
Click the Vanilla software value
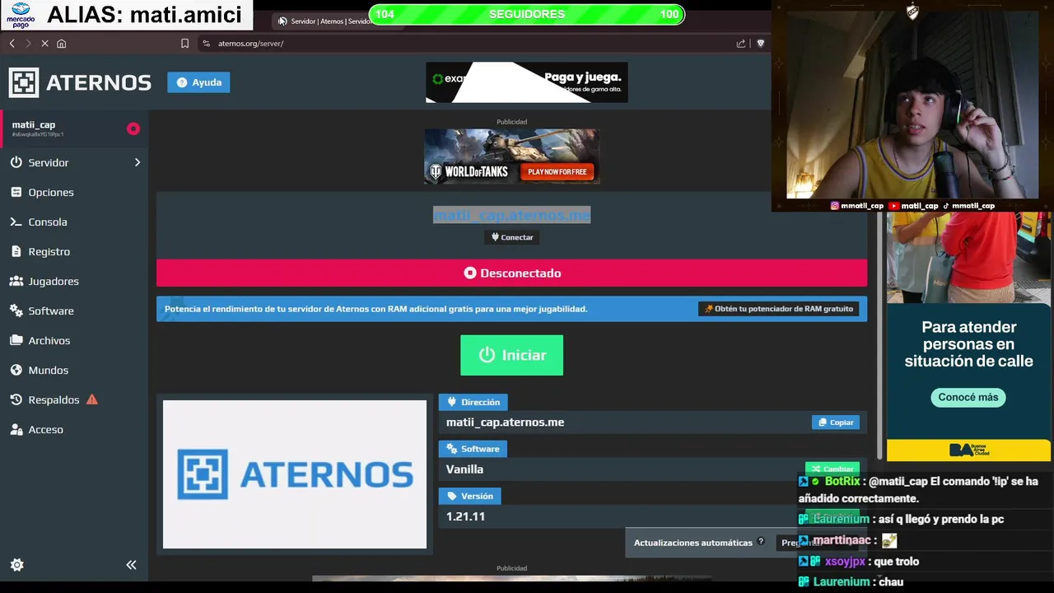click(x=464, y=469)
